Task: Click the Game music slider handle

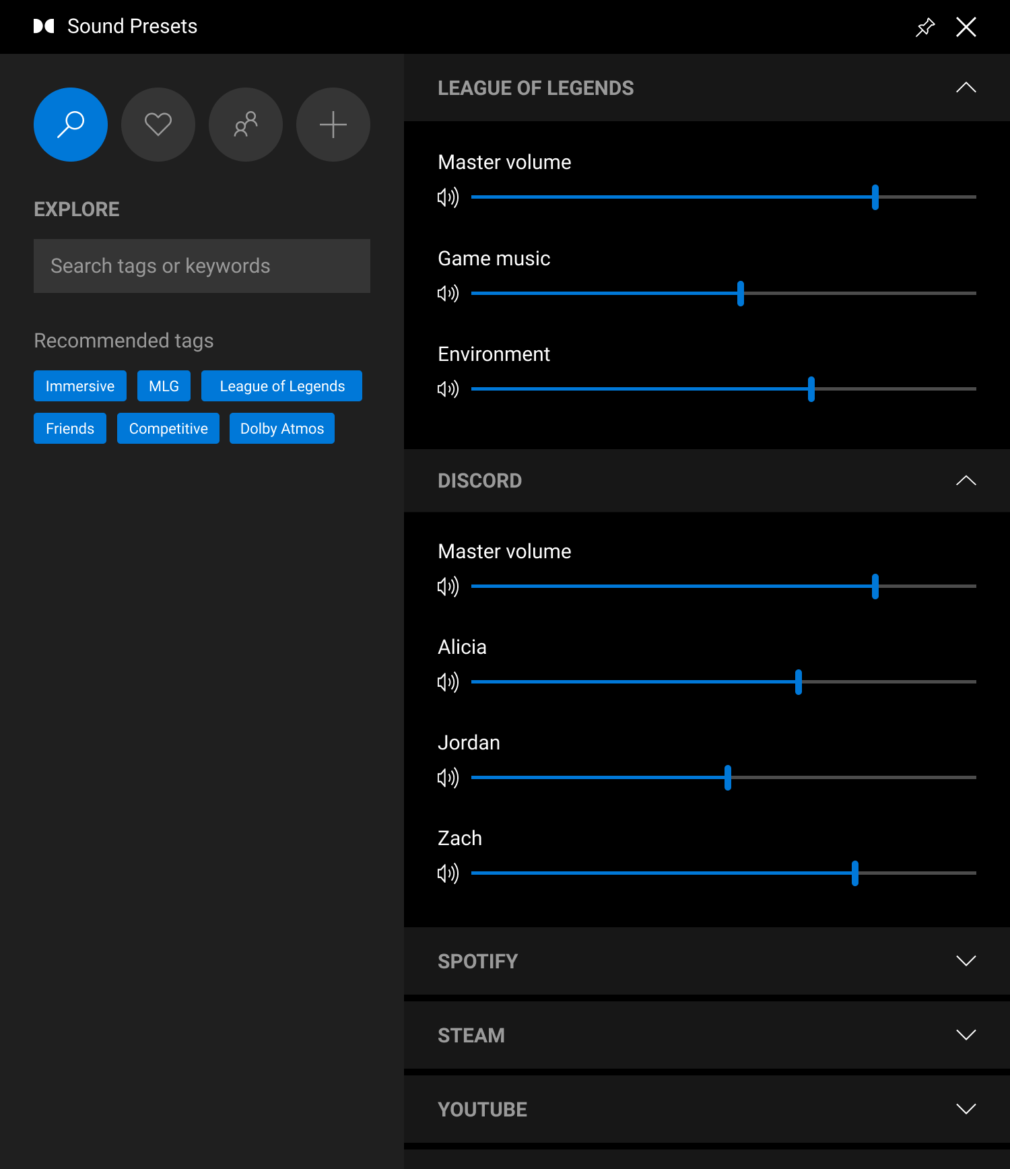Action: (x=741, y=294)
